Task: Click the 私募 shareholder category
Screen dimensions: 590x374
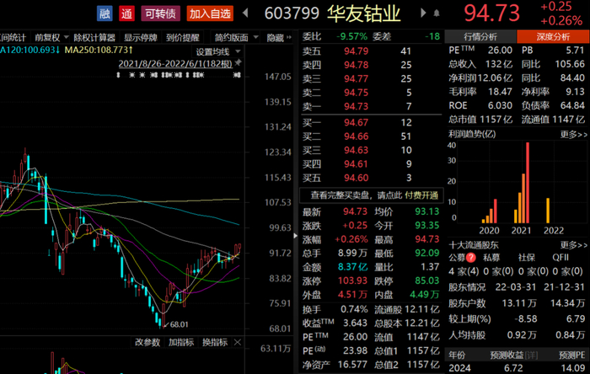Action: (491, 258)
